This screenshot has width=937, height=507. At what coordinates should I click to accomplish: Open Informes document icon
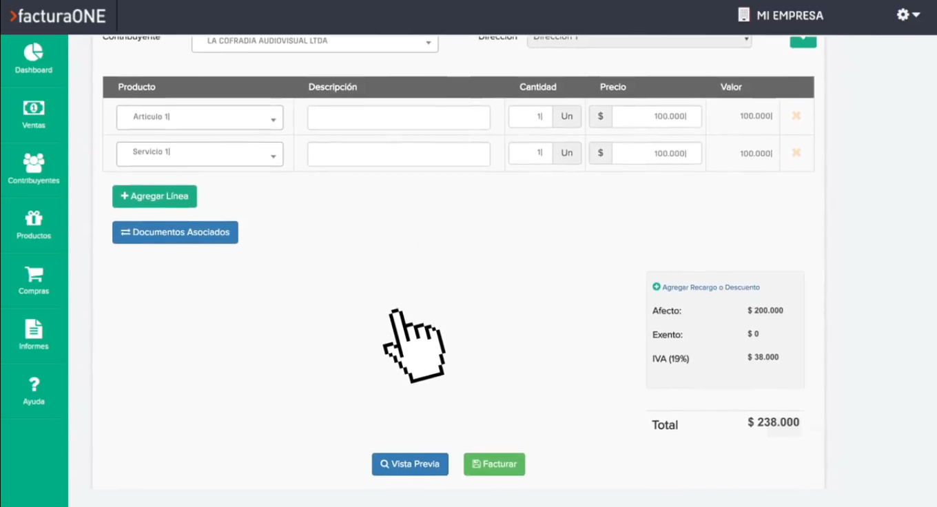click(x=33, y=329)
